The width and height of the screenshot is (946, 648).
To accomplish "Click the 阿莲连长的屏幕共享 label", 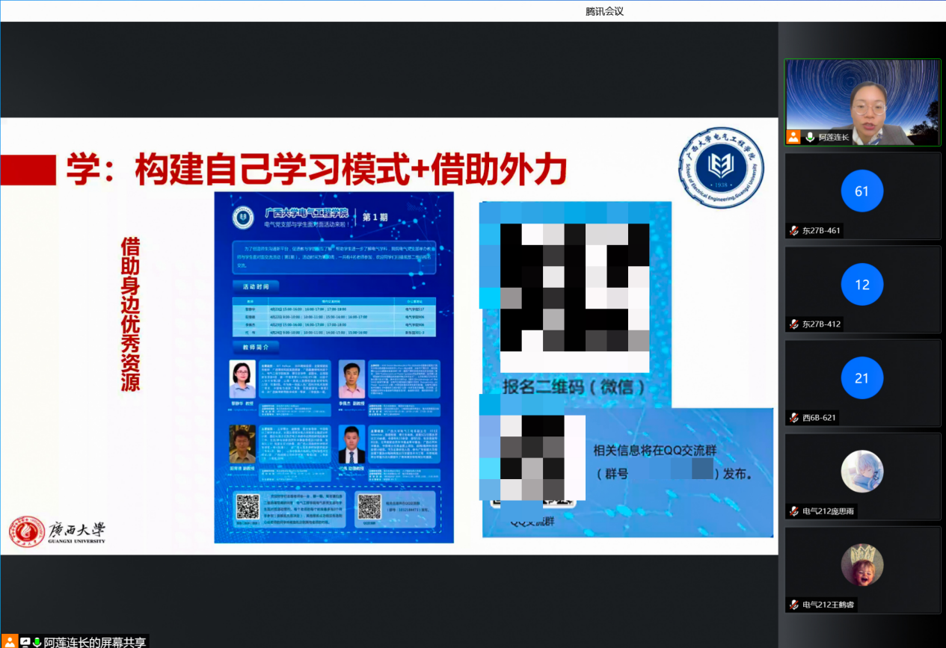I will coord(95,642).
